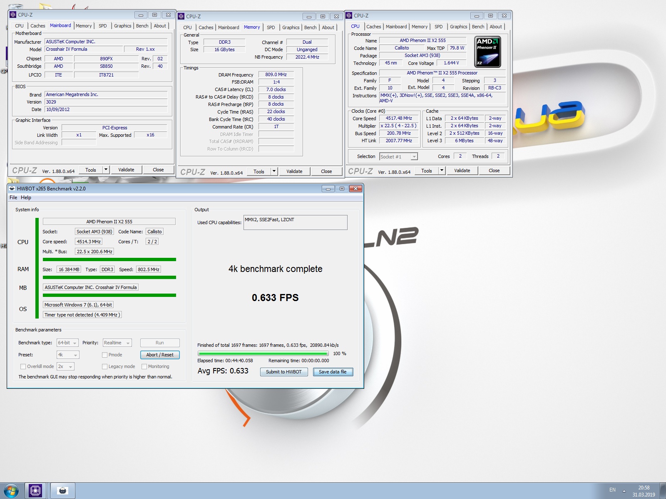Select CPU tab in Memory window
This screenshot has height=499, width=666.
point(188,27)
